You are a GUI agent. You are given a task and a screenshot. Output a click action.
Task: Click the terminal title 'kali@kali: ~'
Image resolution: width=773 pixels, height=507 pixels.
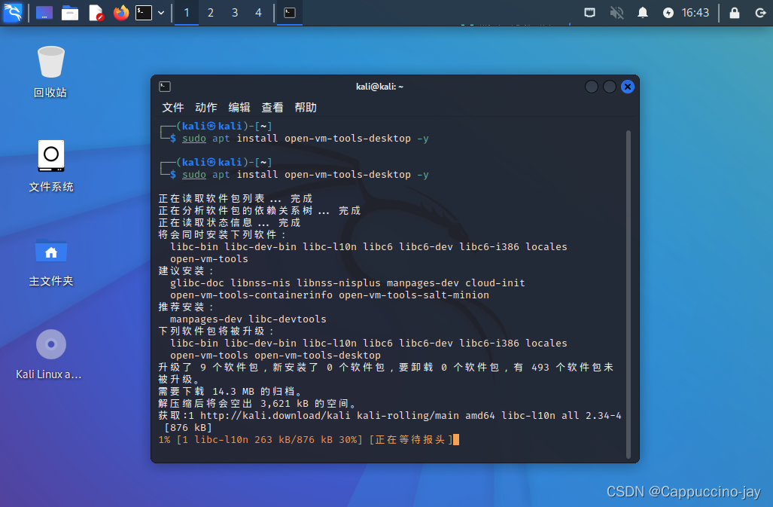(x=379, y=87)
